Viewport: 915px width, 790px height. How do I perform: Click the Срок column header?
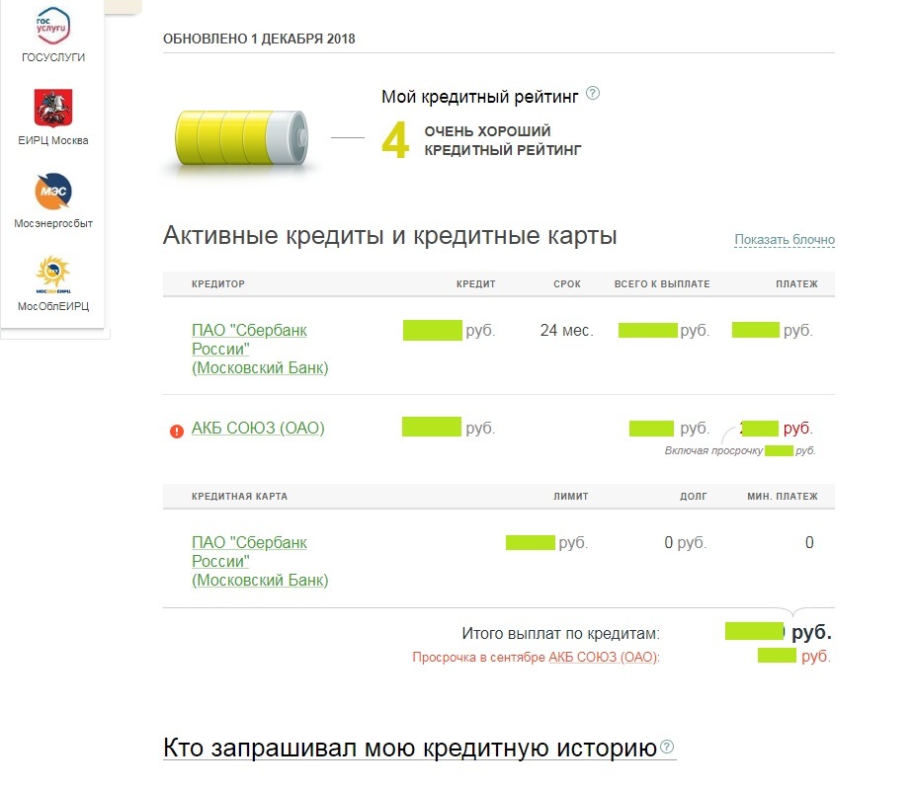(567, 284)
